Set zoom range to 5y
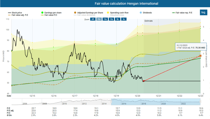Screen dimensions: 210x119 (x=124, y=19)
